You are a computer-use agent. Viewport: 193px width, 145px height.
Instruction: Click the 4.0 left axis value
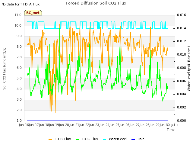[19, 89]
